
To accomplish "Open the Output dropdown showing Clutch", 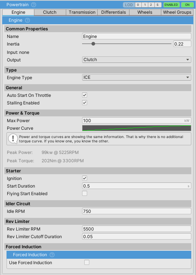I will (x=137, y=60).
